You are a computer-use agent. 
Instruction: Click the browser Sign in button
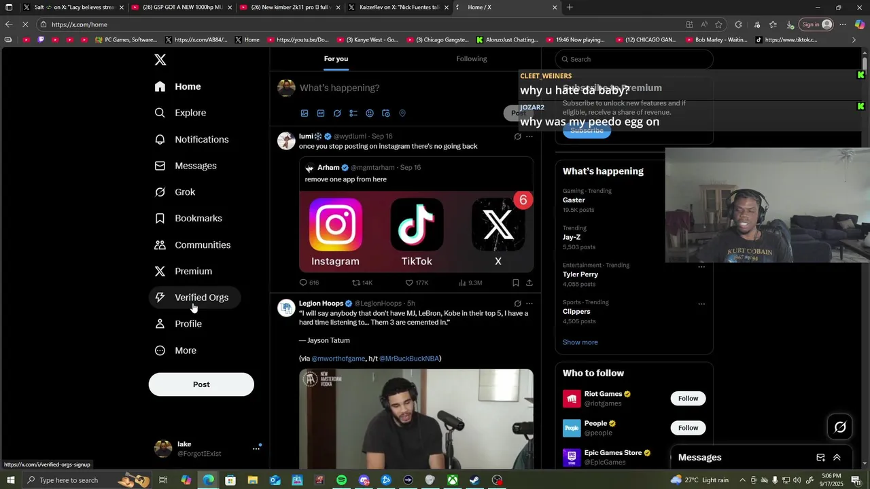point(816,24)
